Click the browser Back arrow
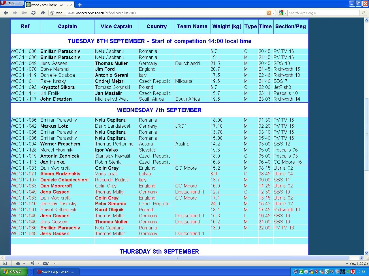 tap(6, 13)
